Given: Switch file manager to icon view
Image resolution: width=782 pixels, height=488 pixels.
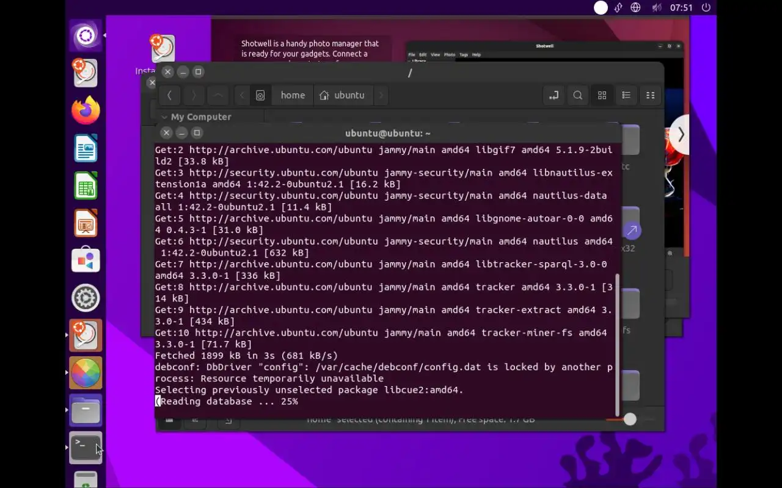Looking at the screenshot, I should click(602, 95).
